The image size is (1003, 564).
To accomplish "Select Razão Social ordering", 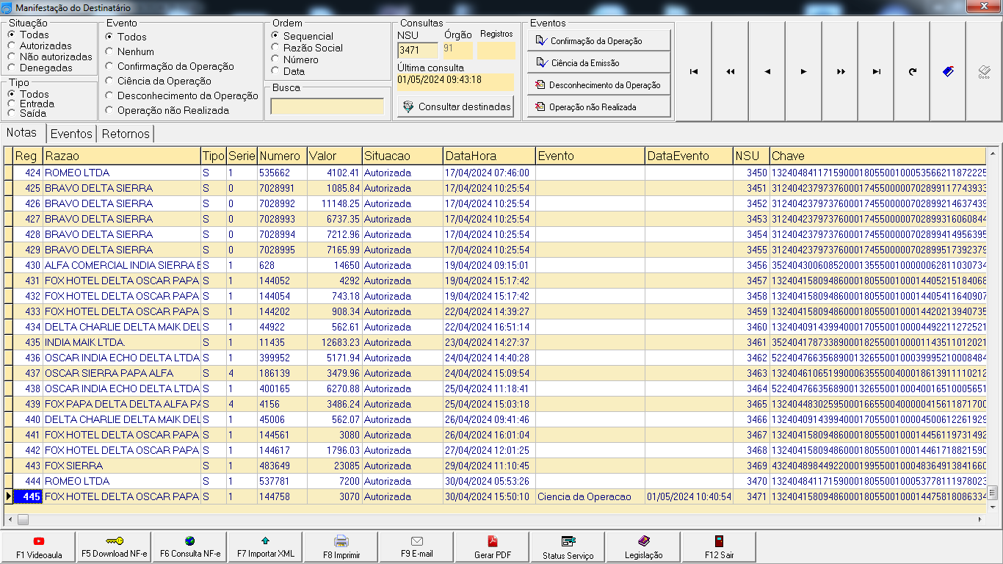I will 275,48.
